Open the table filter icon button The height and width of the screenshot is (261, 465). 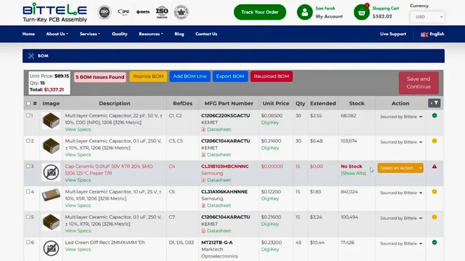tap(434, 103)
